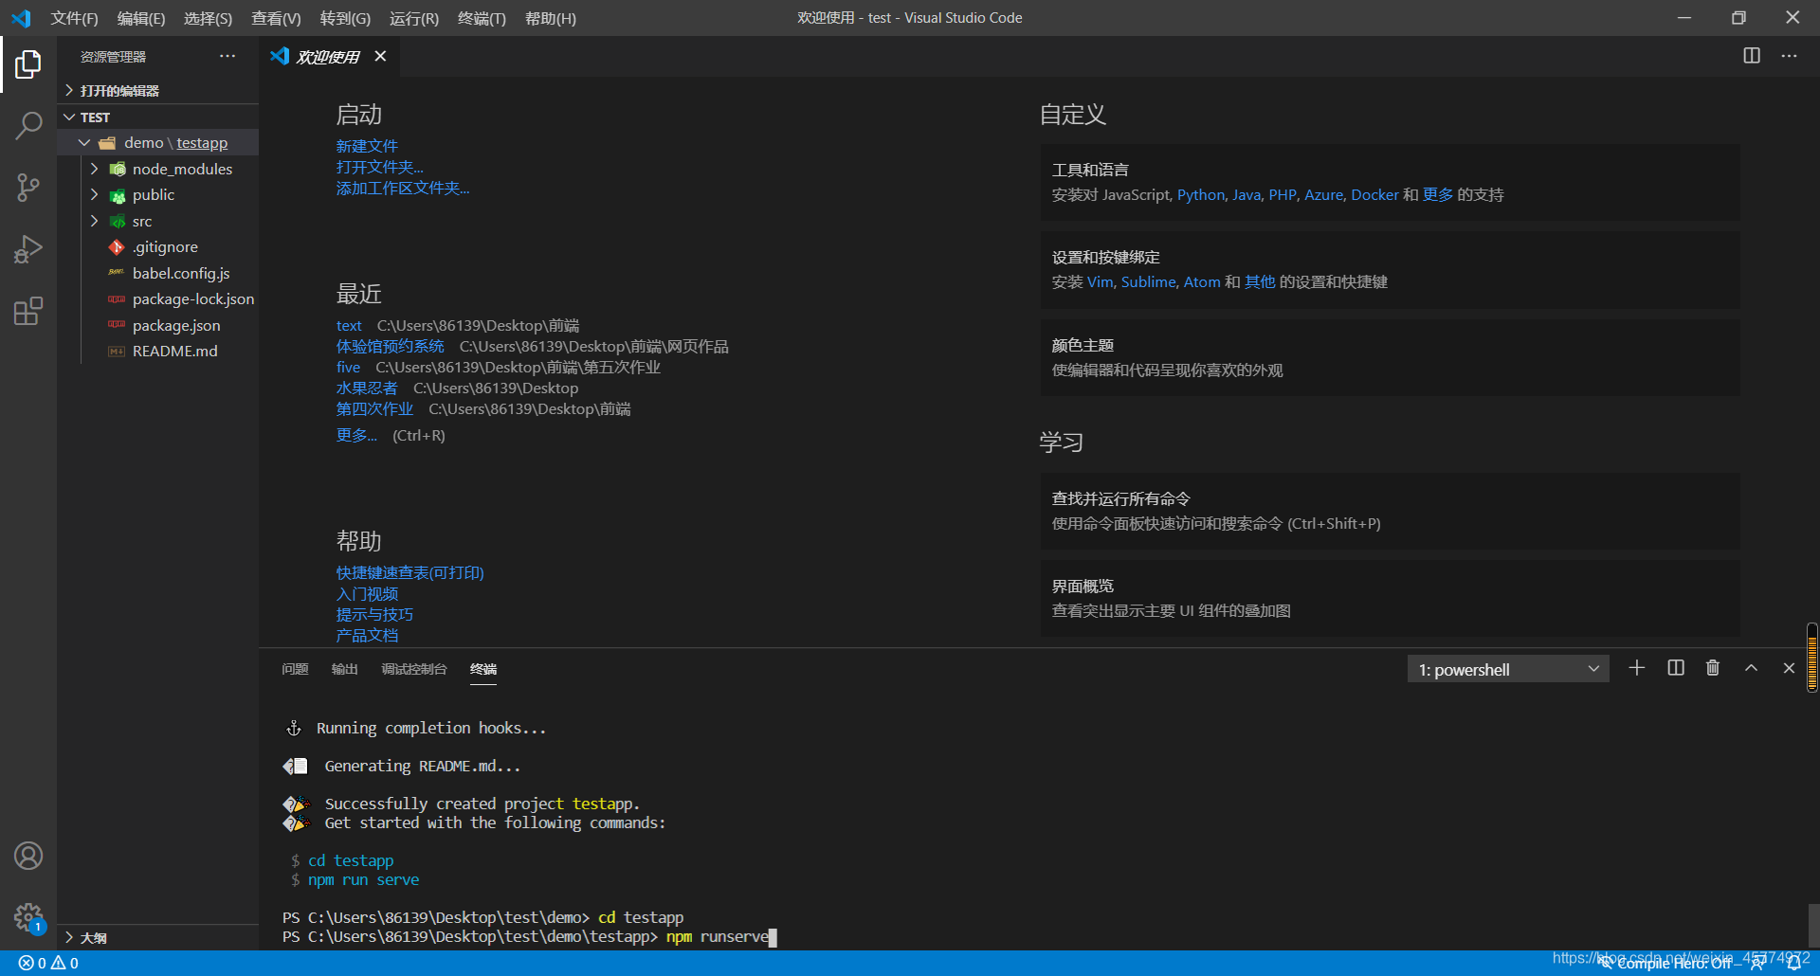Open the 文件(F) menu
1820x976 pixels.
tap(74, 18)
